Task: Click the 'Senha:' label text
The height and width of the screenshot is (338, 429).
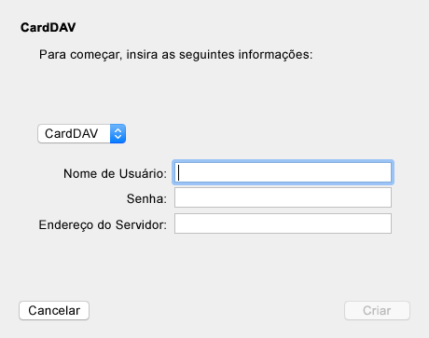Action: tap(146, 198)
